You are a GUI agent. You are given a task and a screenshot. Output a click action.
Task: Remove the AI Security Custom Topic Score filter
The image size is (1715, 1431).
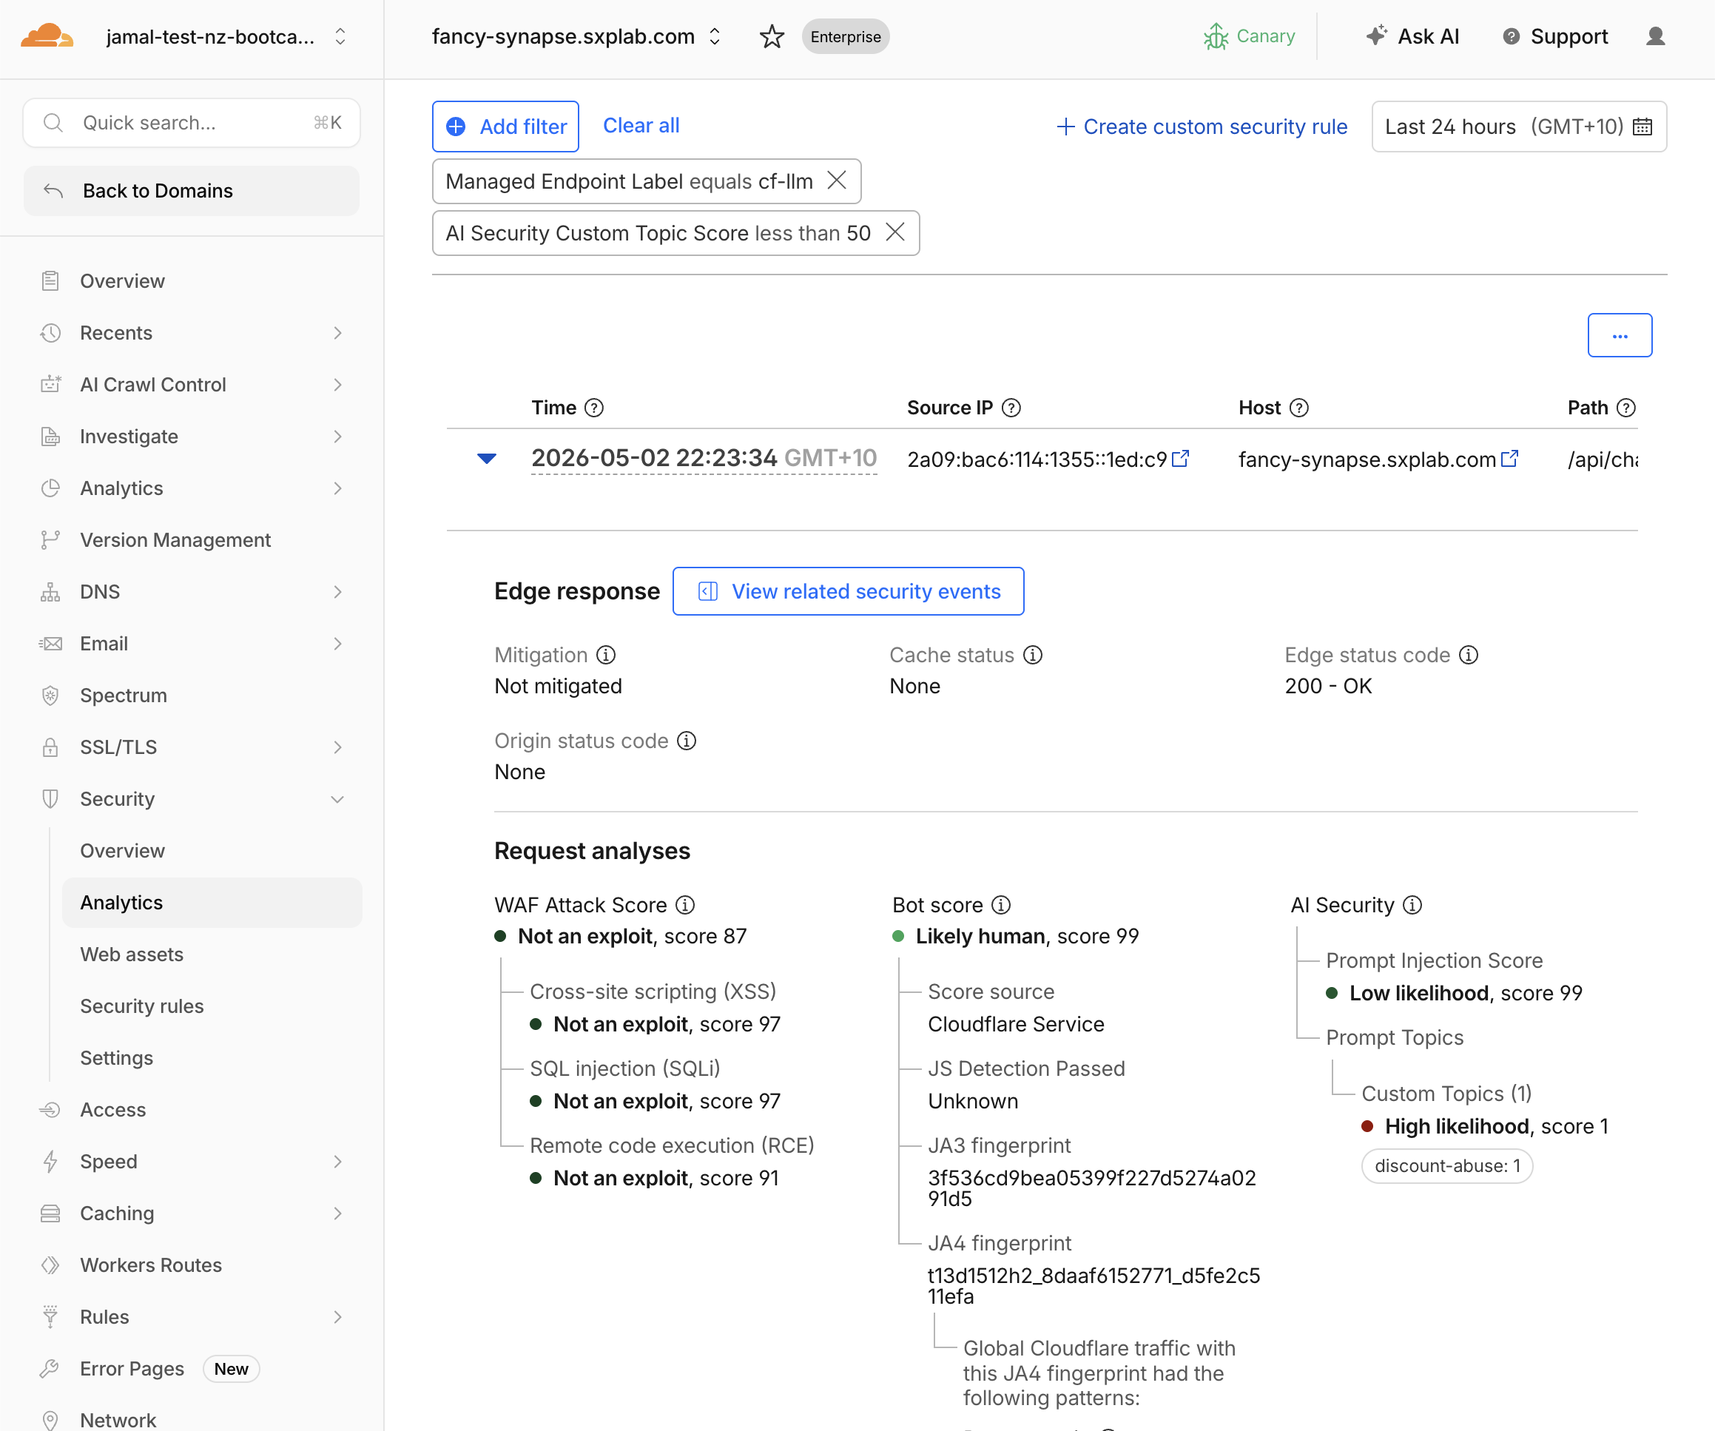(895, 233)
